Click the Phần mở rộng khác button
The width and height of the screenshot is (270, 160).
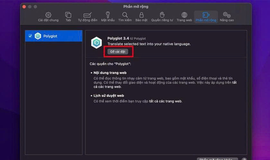pos(217,159)
